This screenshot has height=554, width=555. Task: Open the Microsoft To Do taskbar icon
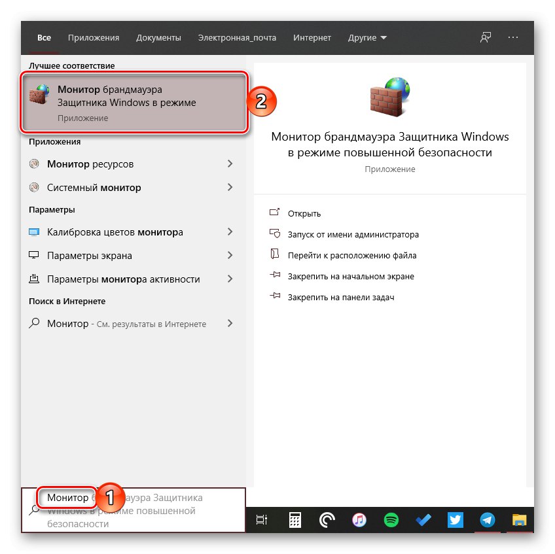[x=423, y=520]
